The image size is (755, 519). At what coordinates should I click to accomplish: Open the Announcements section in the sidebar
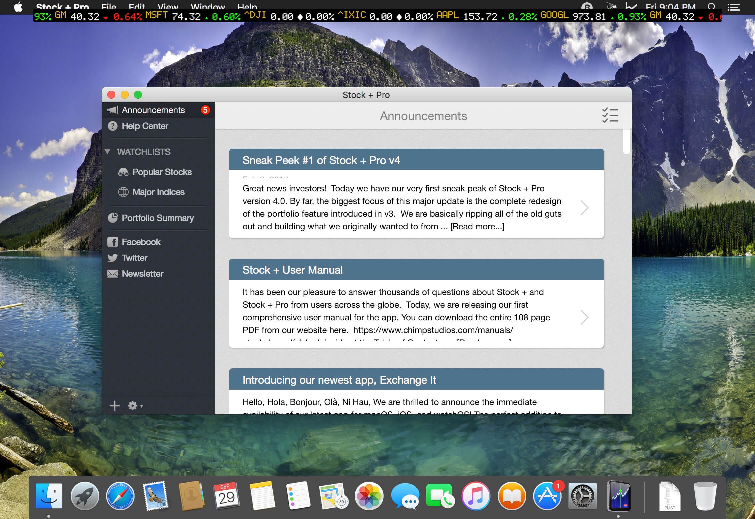pyautogui.click(x=158, y=110)
